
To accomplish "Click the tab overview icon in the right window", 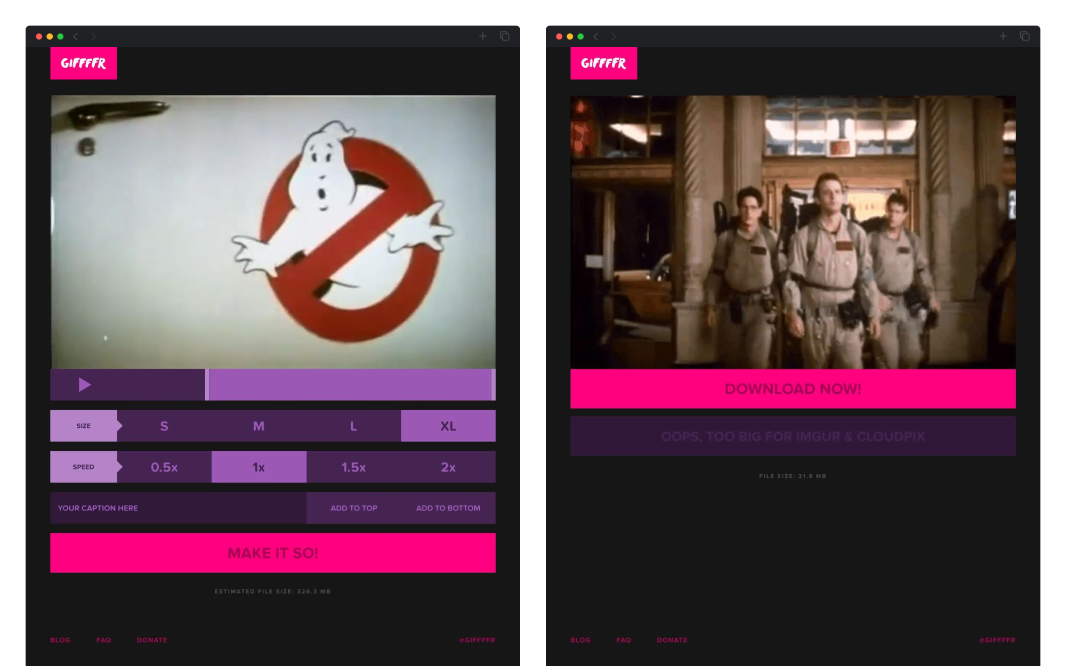I will coord(1024,36).
